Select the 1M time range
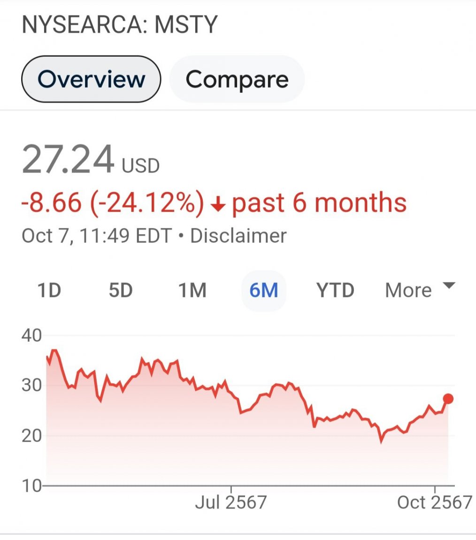The image size is (476, 540). click(x=192, y=290)
